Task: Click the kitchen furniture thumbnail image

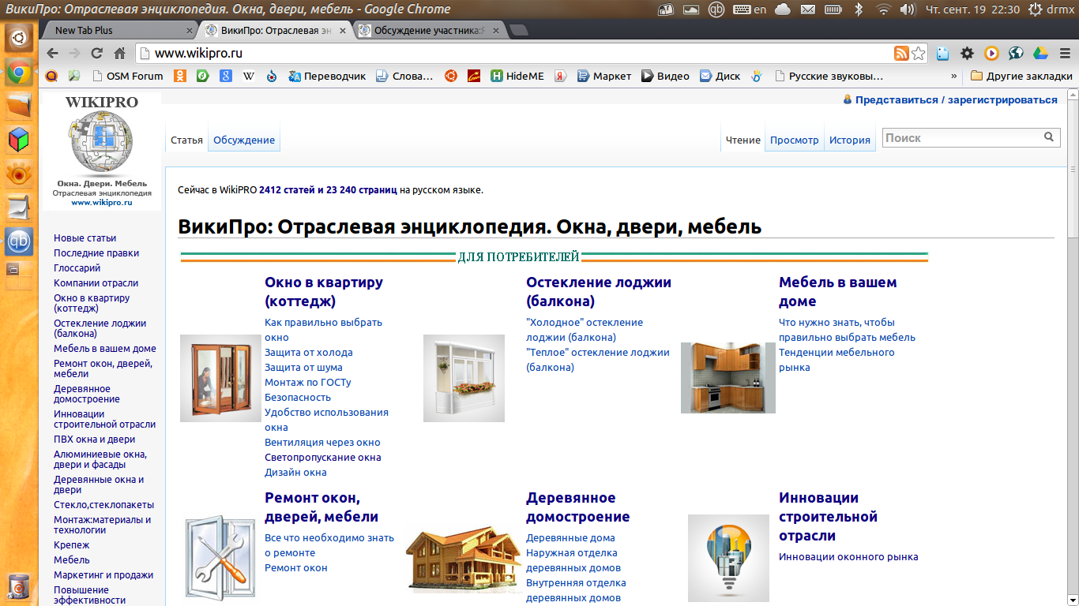Action: click(728, 377)
